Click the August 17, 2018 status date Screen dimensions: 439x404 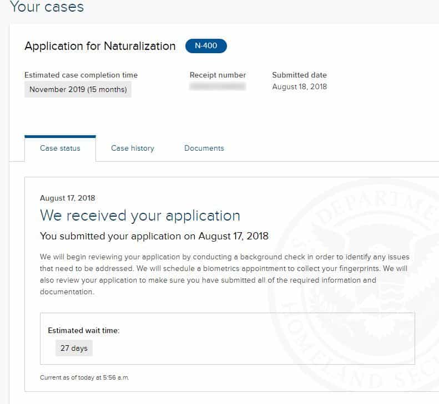pos(67,198)
